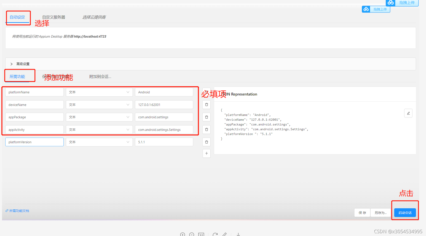
Task: Edit the raw JSON with the pencil icon
Action: (408, 113)
